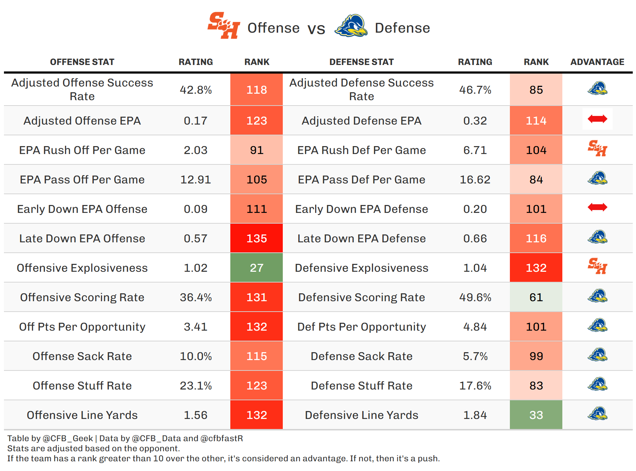Click the Sam Houston advantage logo for Explosiveness
Image resolution: width=636 pixels, height=471 pixels.
tap(597, 266)
